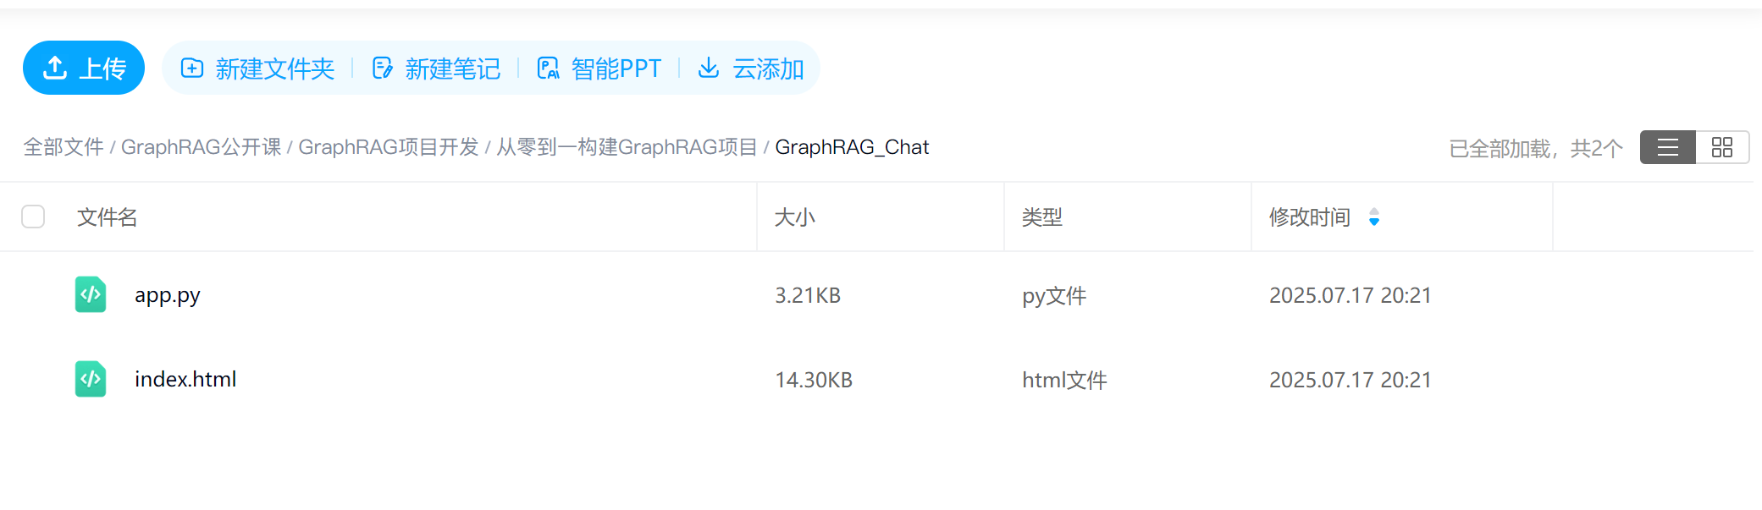Viewport: 1762px width, 510px height.
Task: Open the index.html file name
Action: click(185, 379)
